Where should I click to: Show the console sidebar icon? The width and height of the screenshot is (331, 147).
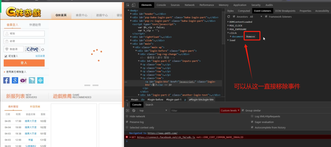click(127, 110)
